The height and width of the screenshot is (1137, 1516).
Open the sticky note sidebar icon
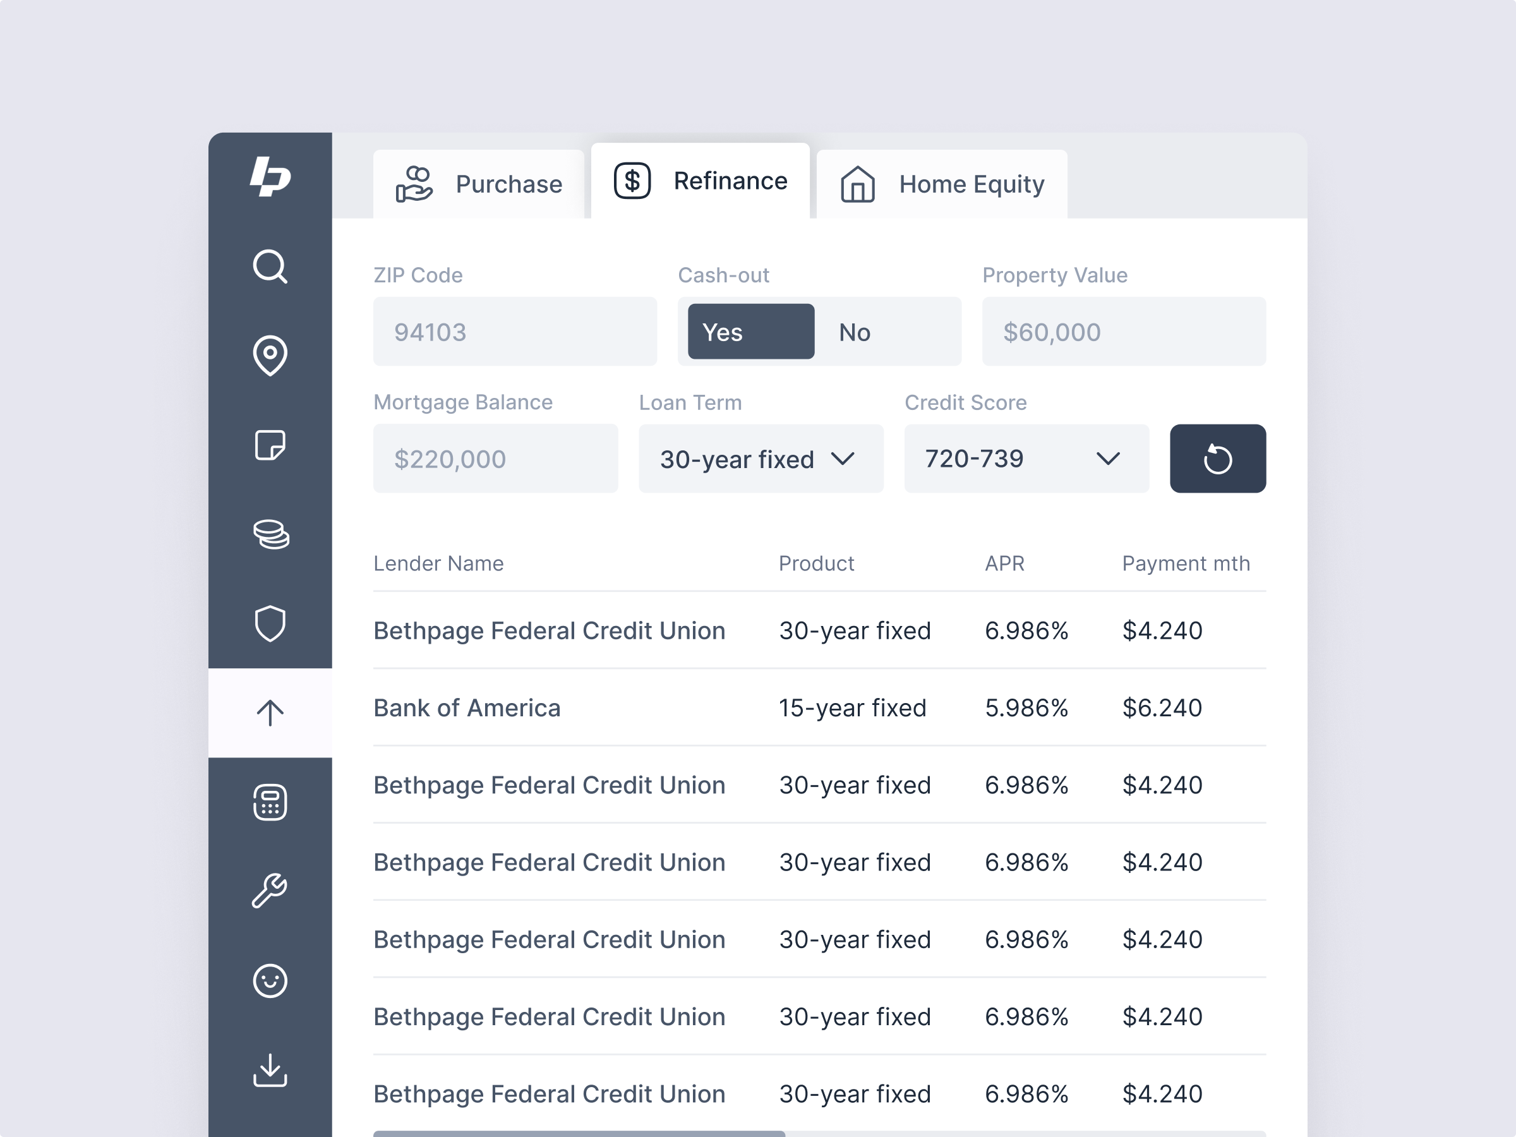pos(270,445)
